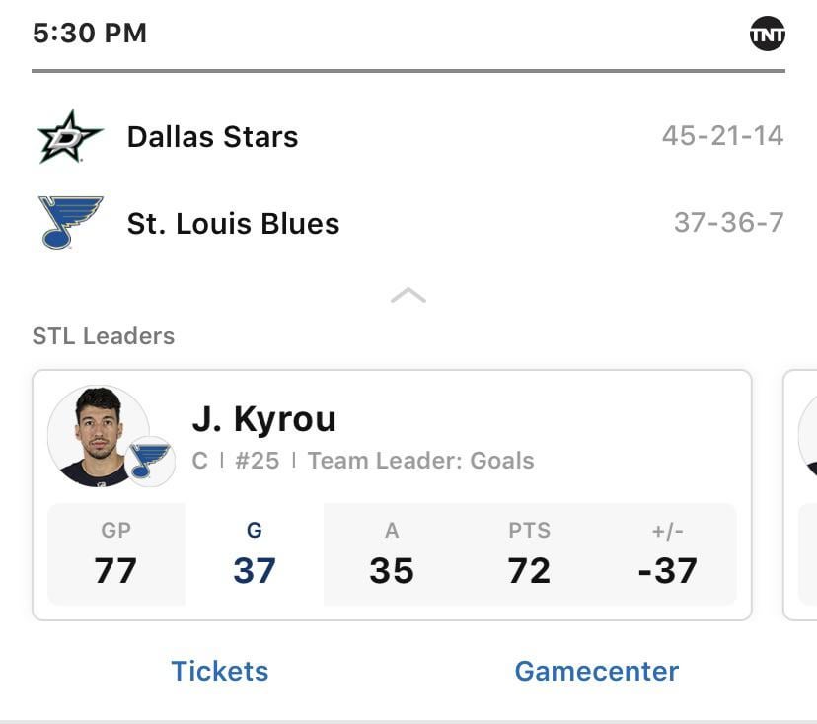Open J. Kyrou's player headshot
Screen dimensions: 817x724
click(x=98, y=435)
